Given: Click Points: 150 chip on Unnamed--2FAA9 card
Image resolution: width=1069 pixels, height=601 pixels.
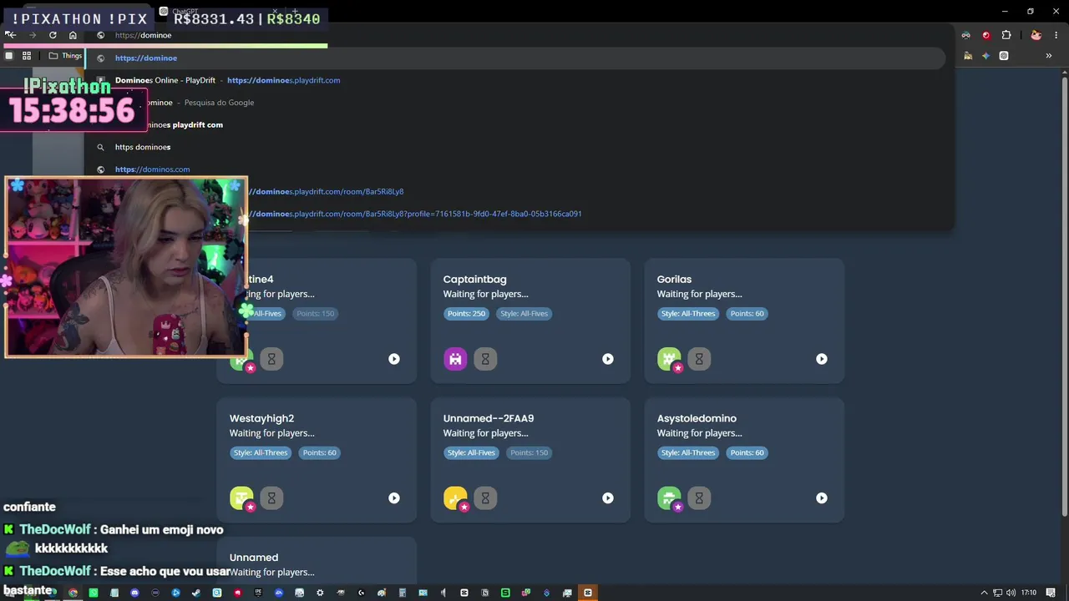Looking at the screenshot, I should click(529, 453).
